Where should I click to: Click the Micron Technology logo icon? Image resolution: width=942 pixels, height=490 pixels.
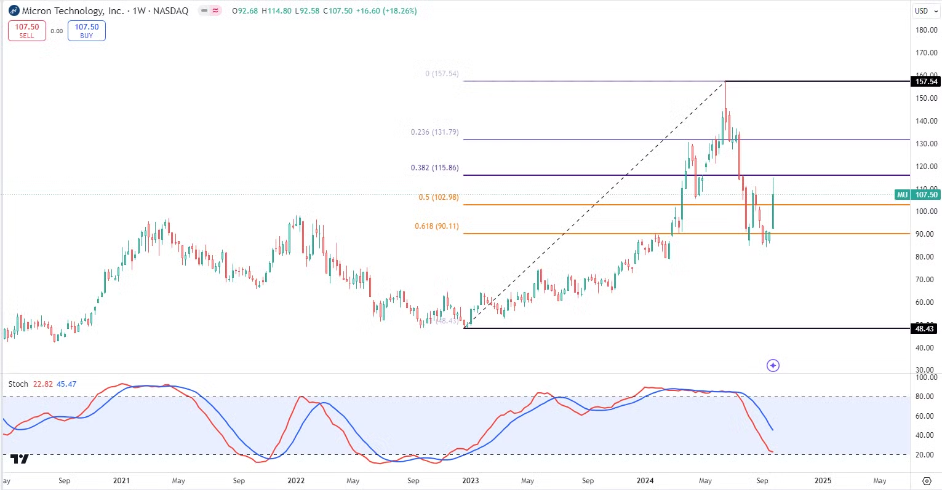[x=14, y=11]
